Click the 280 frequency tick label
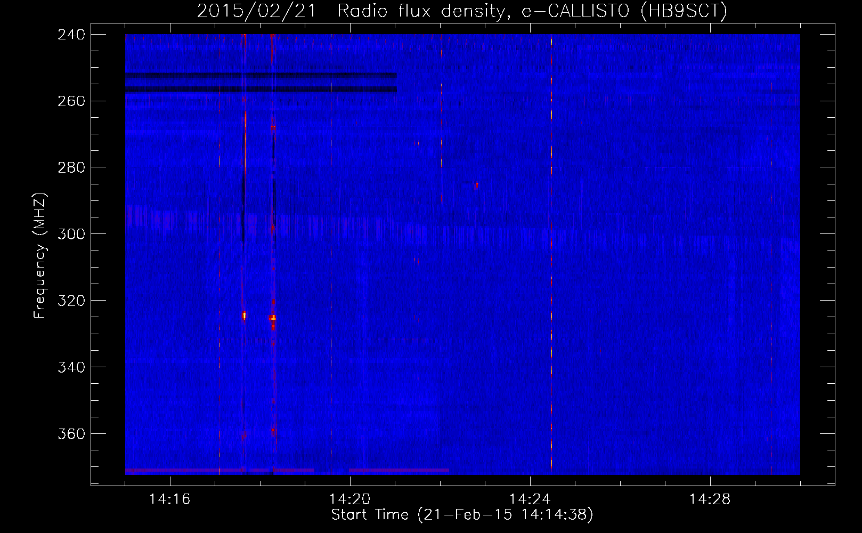Image resolution: width=862 pixels, height=533 pixels. pyautogui.click(x=70, y=167)
